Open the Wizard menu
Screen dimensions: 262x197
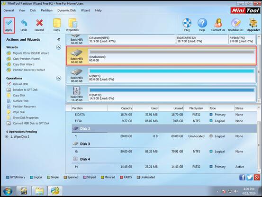click(x=86, y=10)
